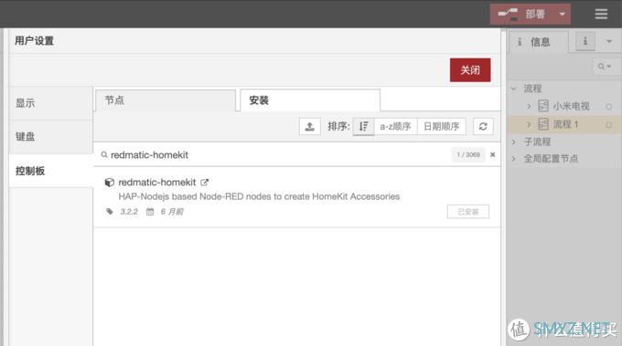
Task: Expand the 全局配置节点 section
Action: click(x=514, y=159)
